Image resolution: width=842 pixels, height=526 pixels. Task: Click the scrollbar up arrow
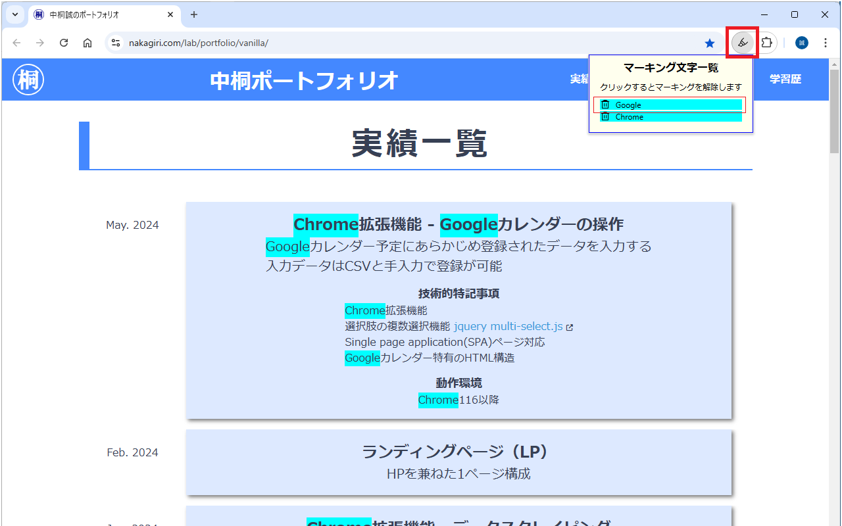click(x=835, y=64)
